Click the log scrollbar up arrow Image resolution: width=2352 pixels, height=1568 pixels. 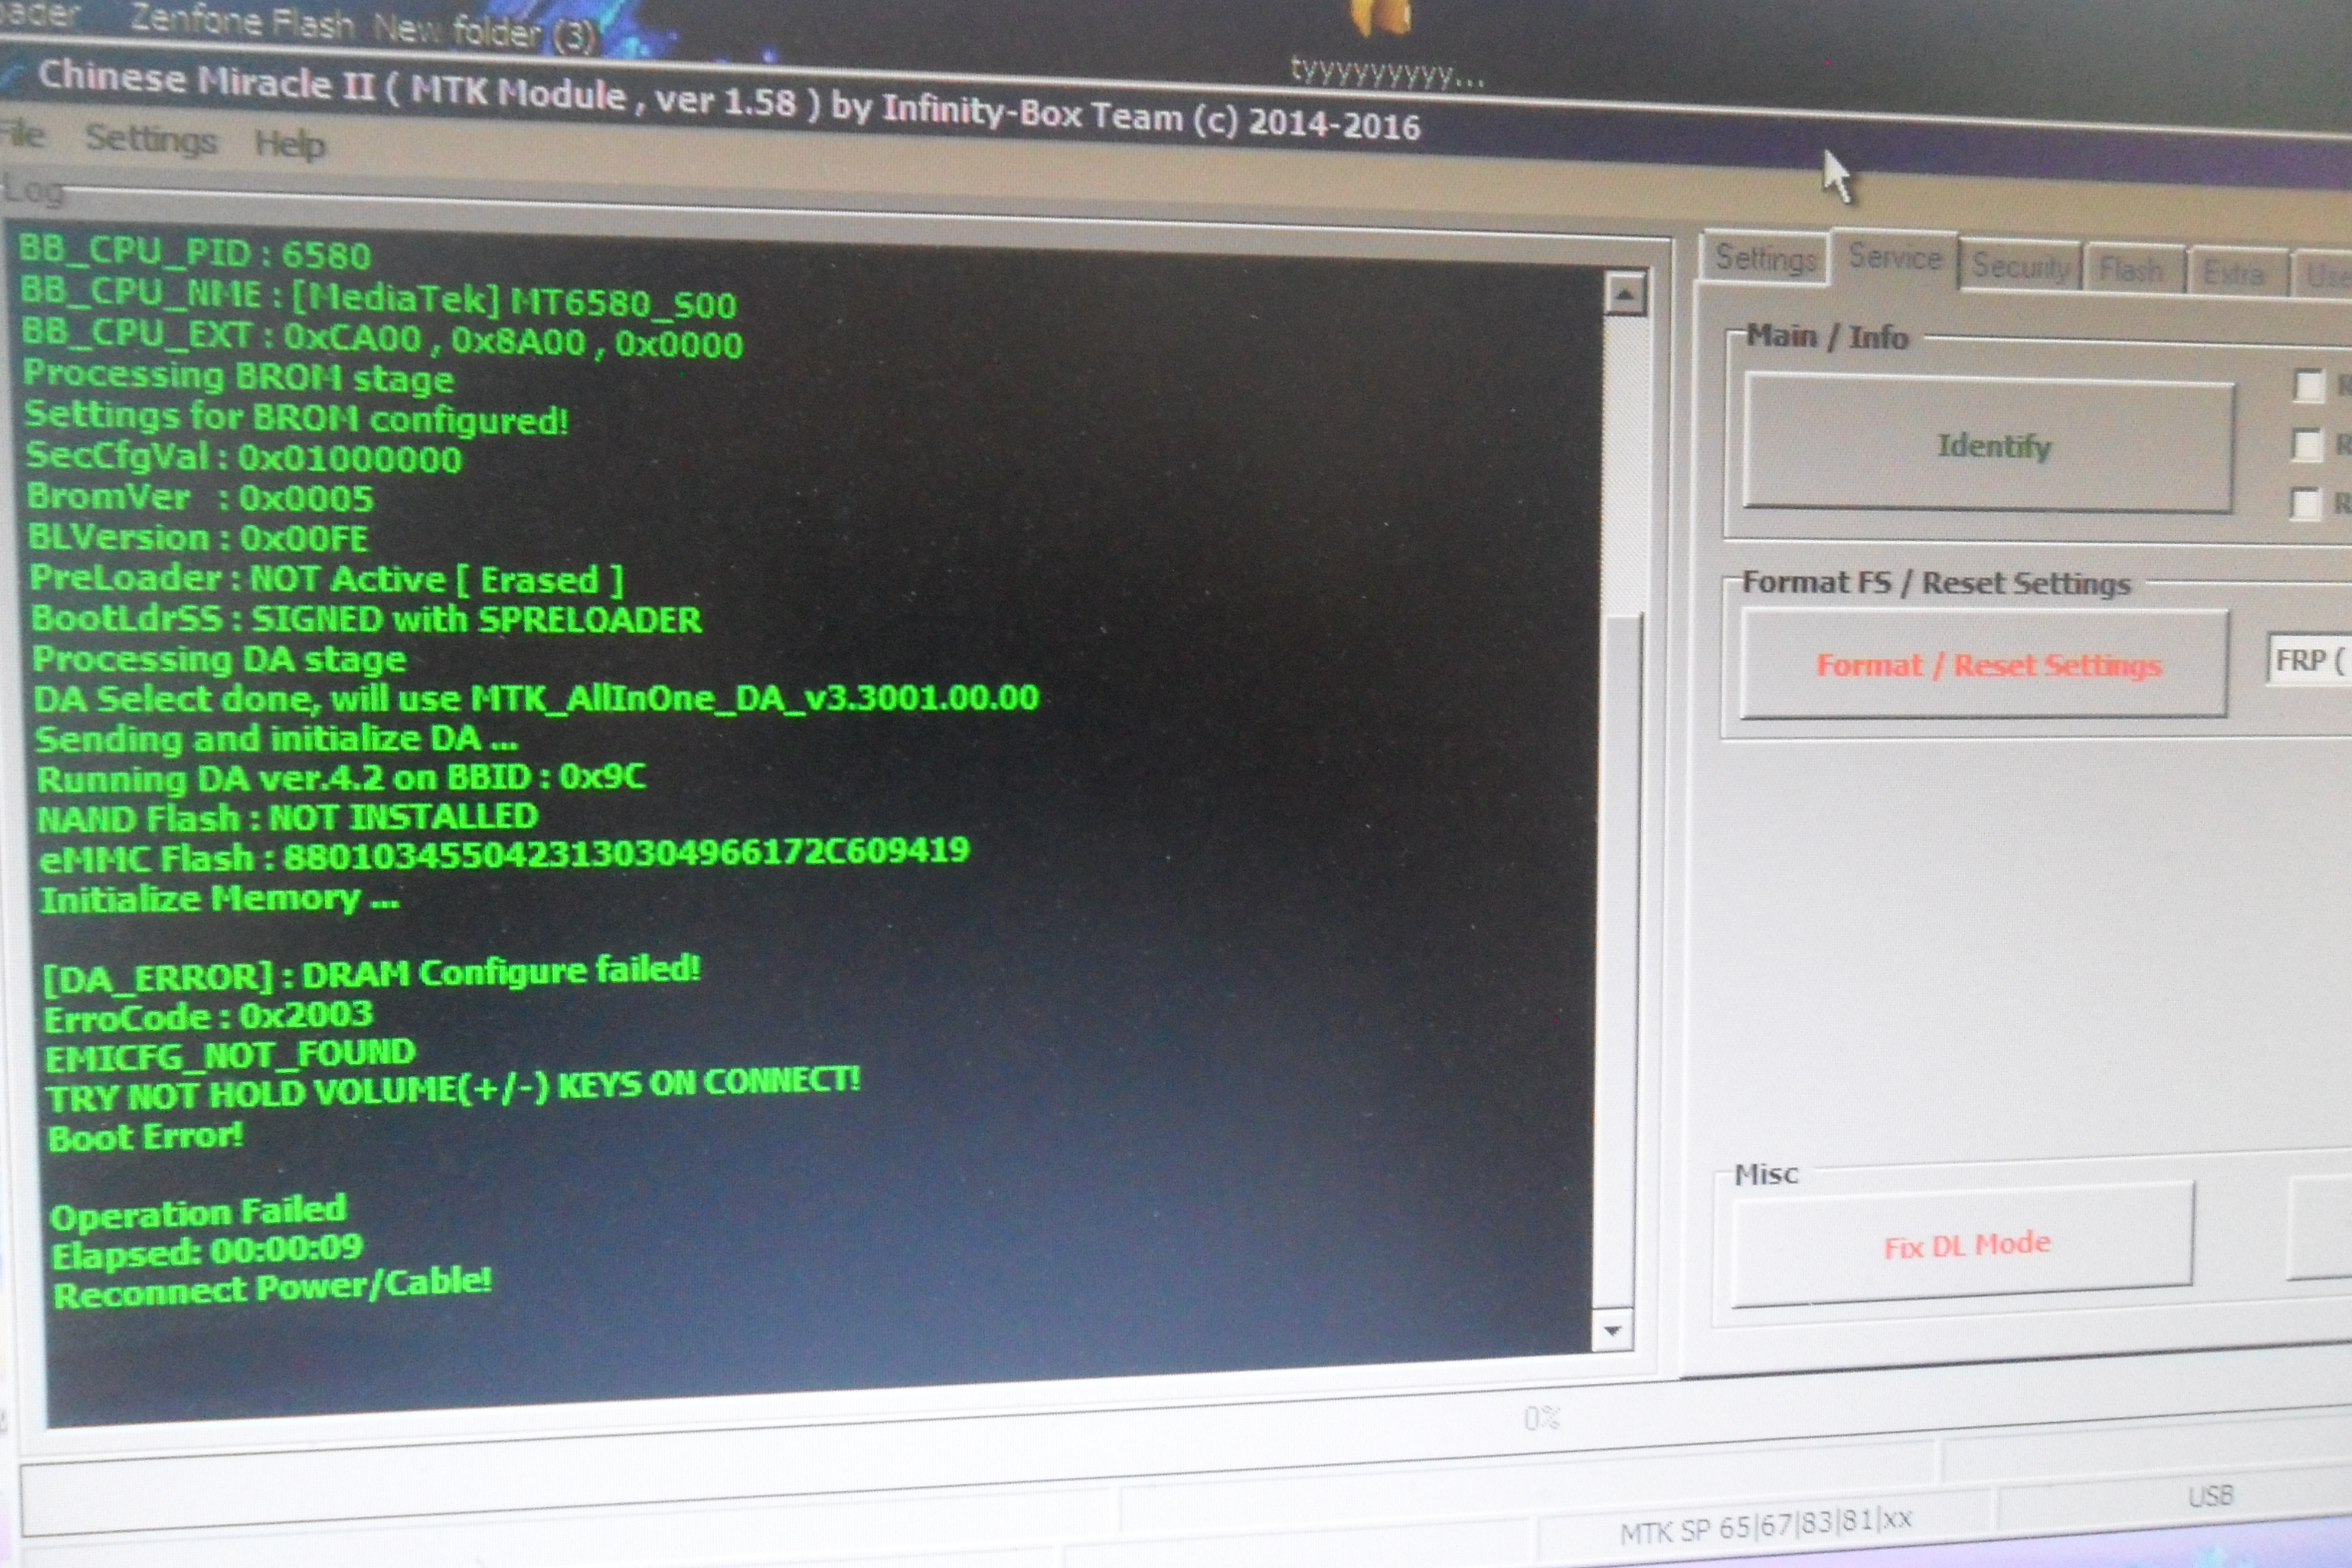point(1625,294)
